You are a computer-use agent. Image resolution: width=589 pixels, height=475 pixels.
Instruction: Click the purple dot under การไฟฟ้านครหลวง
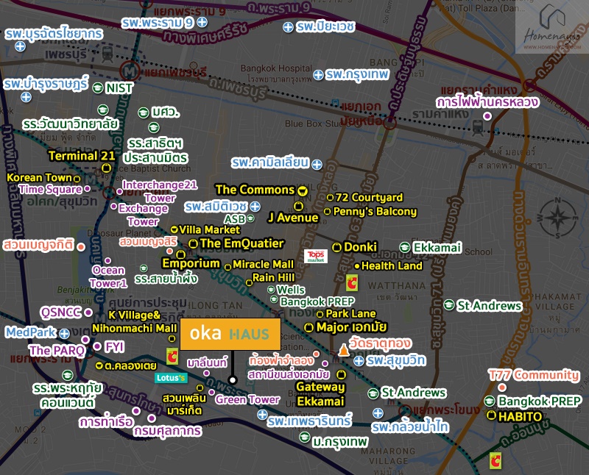coord(487,116)
